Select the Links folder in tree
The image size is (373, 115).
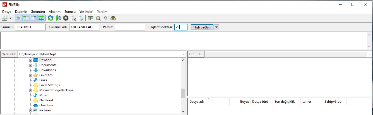pyautogui.click(x=43, y=80)
